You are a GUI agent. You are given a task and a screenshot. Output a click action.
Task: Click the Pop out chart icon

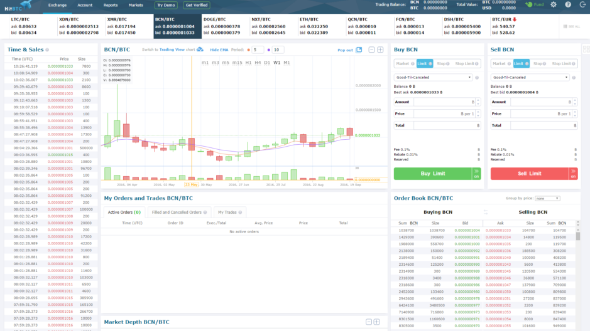tap(359, 50)
